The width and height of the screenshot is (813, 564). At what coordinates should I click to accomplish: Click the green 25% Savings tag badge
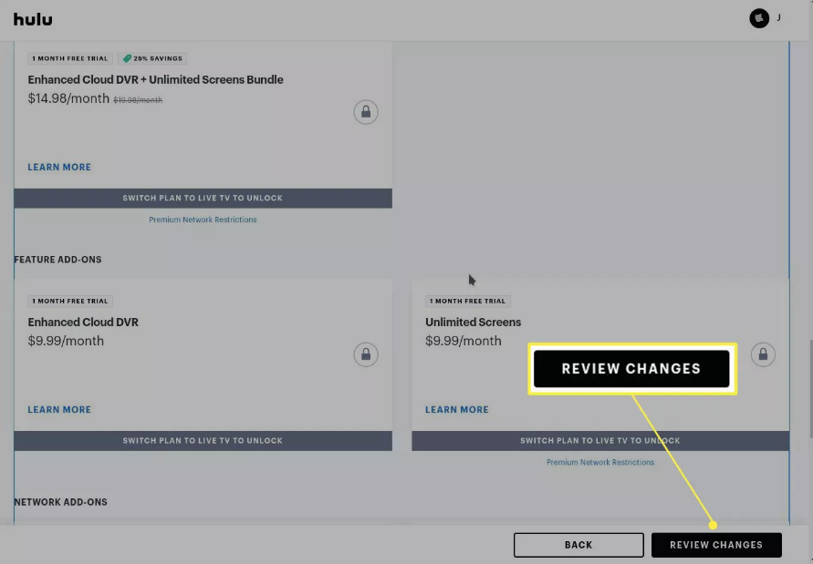click(152, 58)
